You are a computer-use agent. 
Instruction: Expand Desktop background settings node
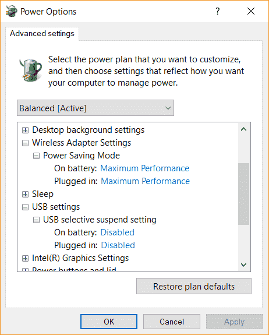click(25, 130)
